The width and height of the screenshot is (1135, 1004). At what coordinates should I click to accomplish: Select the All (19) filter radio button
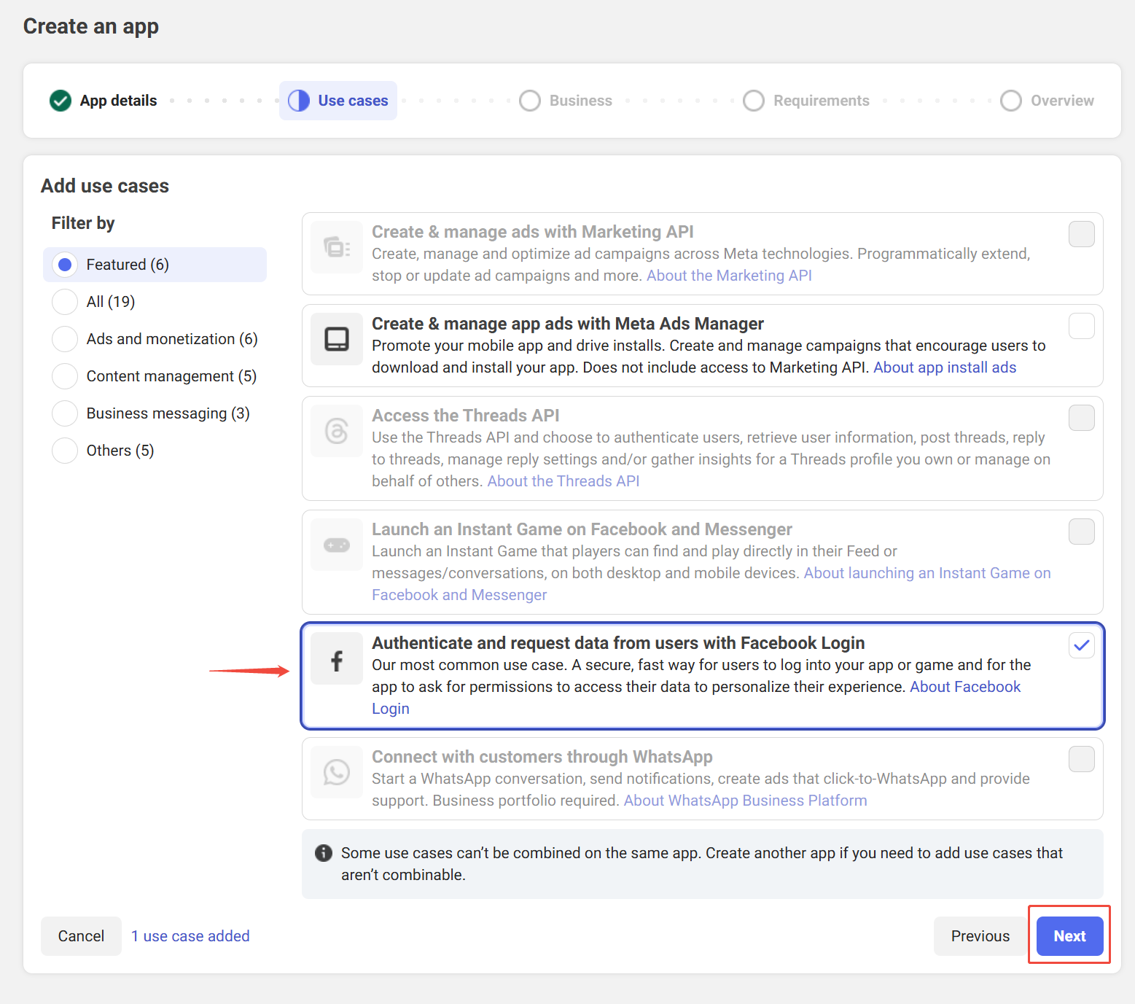point(65,302)
